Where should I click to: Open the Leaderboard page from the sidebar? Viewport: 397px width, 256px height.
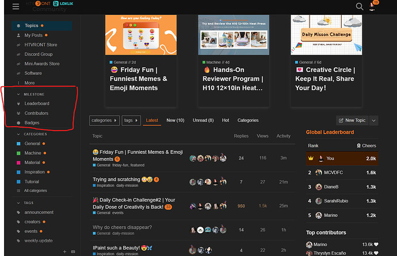(x=36, y=104)
